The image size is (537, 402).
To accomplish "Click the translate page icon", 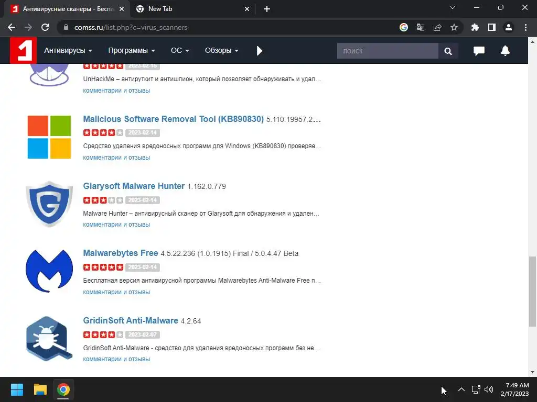I will (420, 27).
